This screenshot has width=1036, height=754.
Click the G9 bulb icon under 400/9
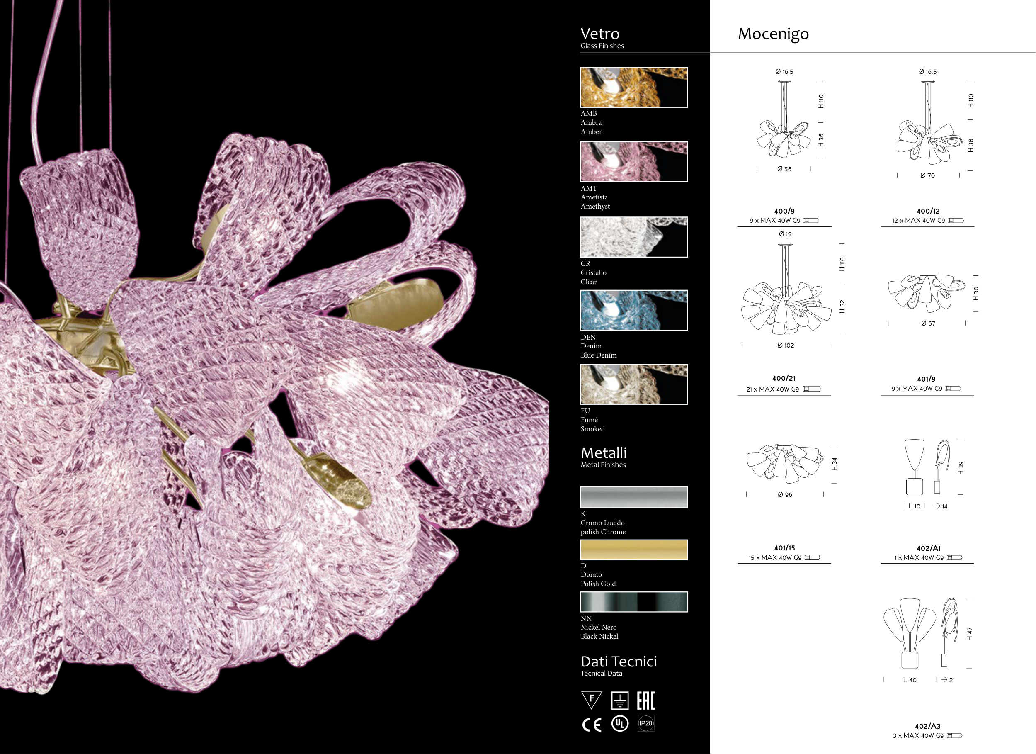point(811,221)
